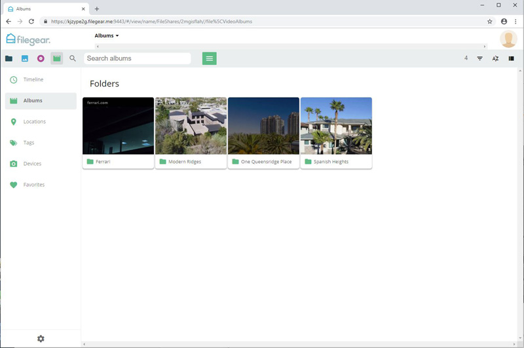Open the Files view folder icon
This screenshot has height=348, width=524.
point(9,58)
